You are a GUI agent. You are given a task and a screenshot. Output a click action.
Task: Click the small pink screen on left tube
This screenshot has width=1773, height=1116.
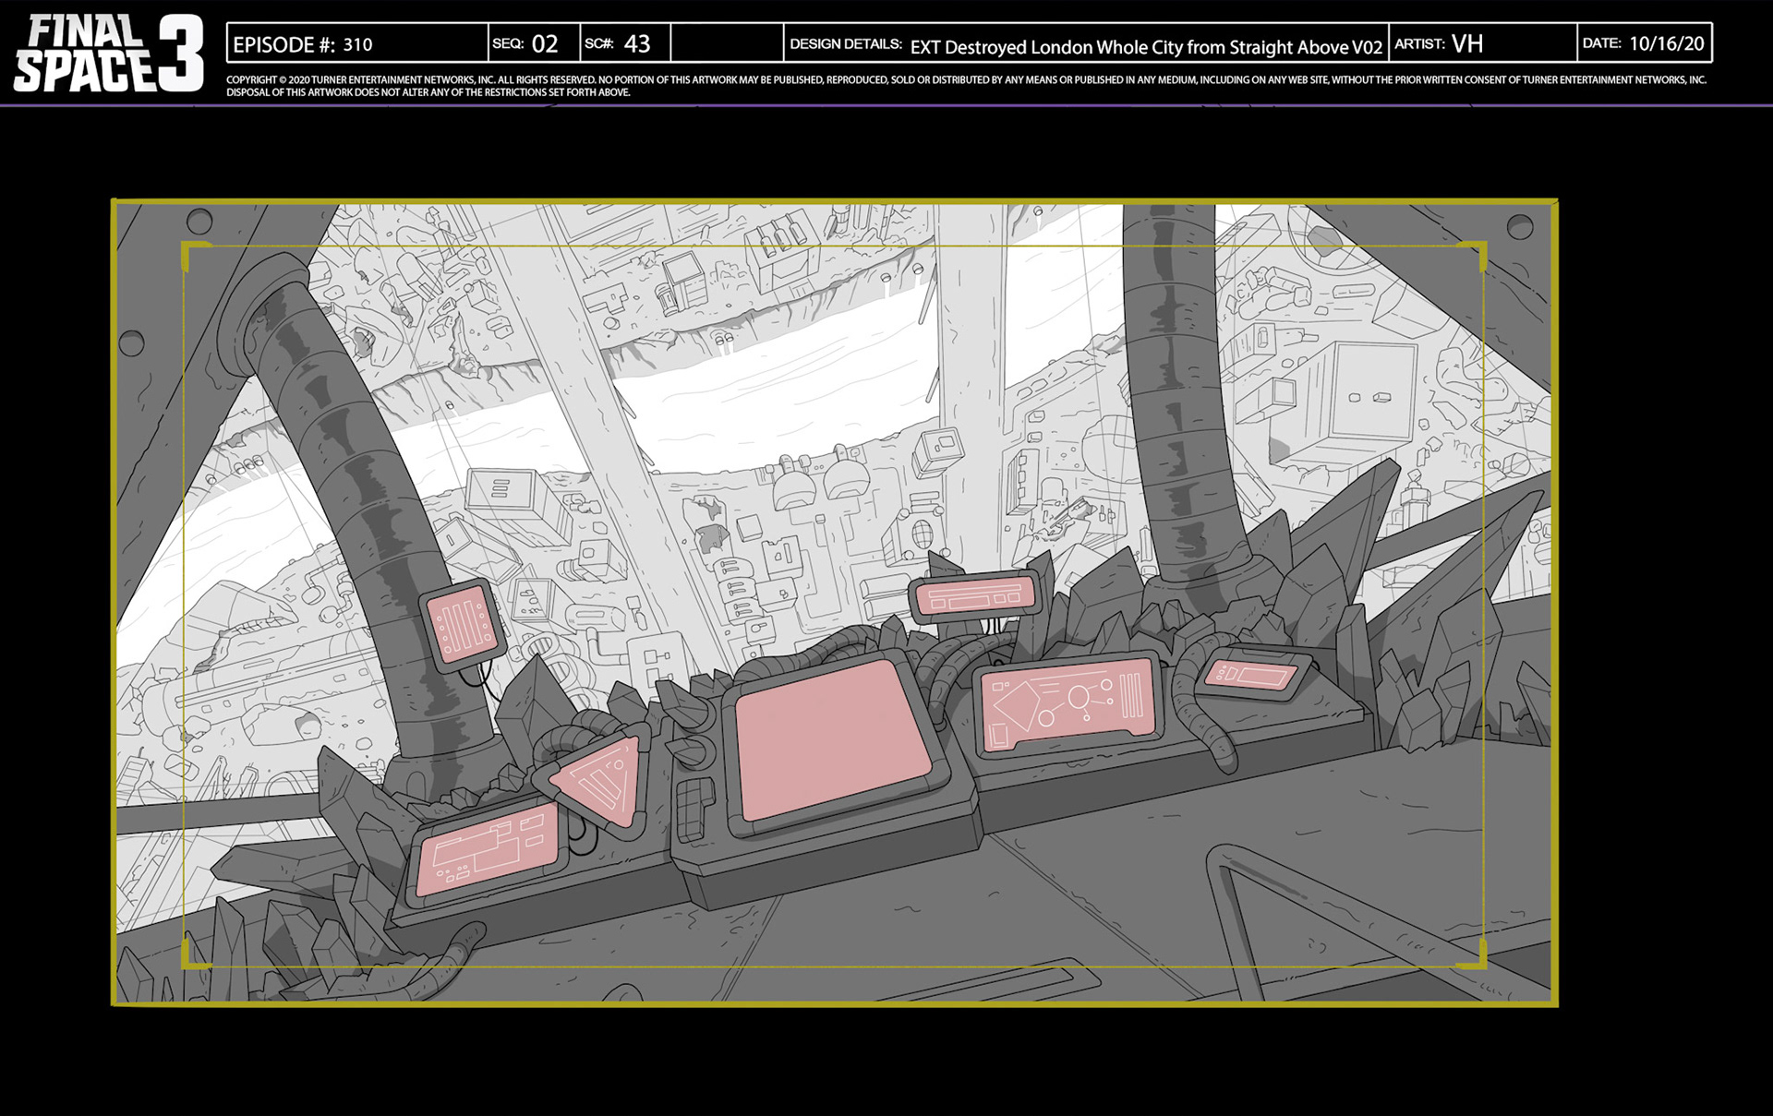click(463, 623)
